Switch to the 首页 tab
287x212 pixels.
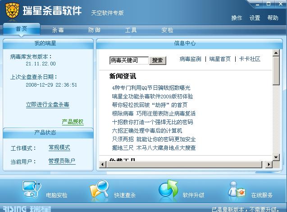click(22, 29)
